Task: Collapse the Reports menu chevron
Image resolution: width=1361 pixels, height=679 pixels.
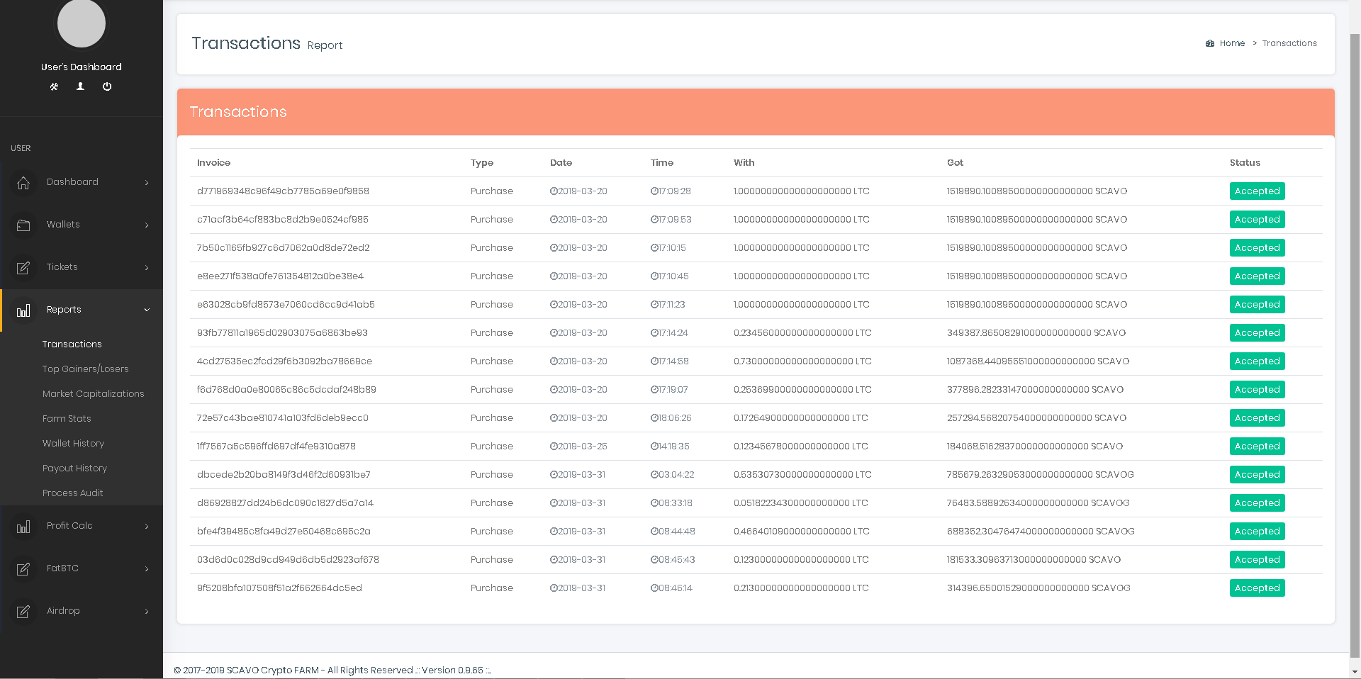Action: pyautogui.click(x=147, y=310)
